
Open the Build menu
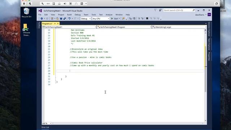click(x=69, y=15)
